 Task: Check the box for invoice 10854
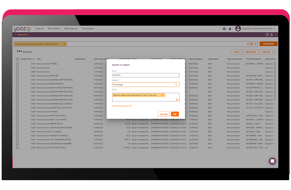[17, 127]
